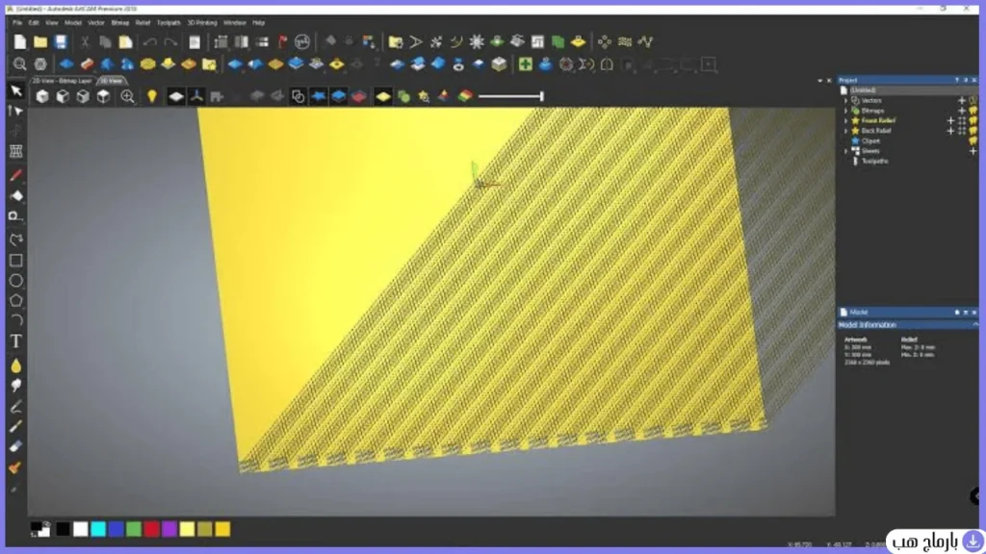Image resolution: width=986 pixels, height=554 pixels.
Task: Expand the Back Relief tree node
Action: pos(845,131)
